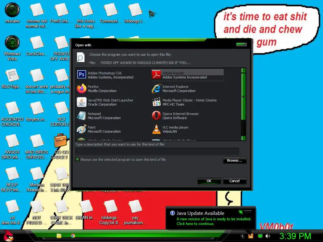Open the Angry Birds start button

(x=9, y=236)
